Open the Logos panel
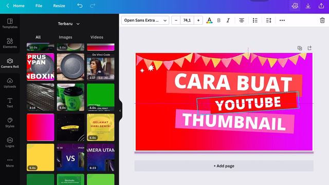 [10, 142]
